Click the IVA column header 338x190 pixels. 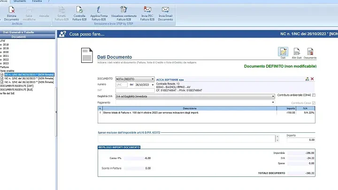point(306,108)
